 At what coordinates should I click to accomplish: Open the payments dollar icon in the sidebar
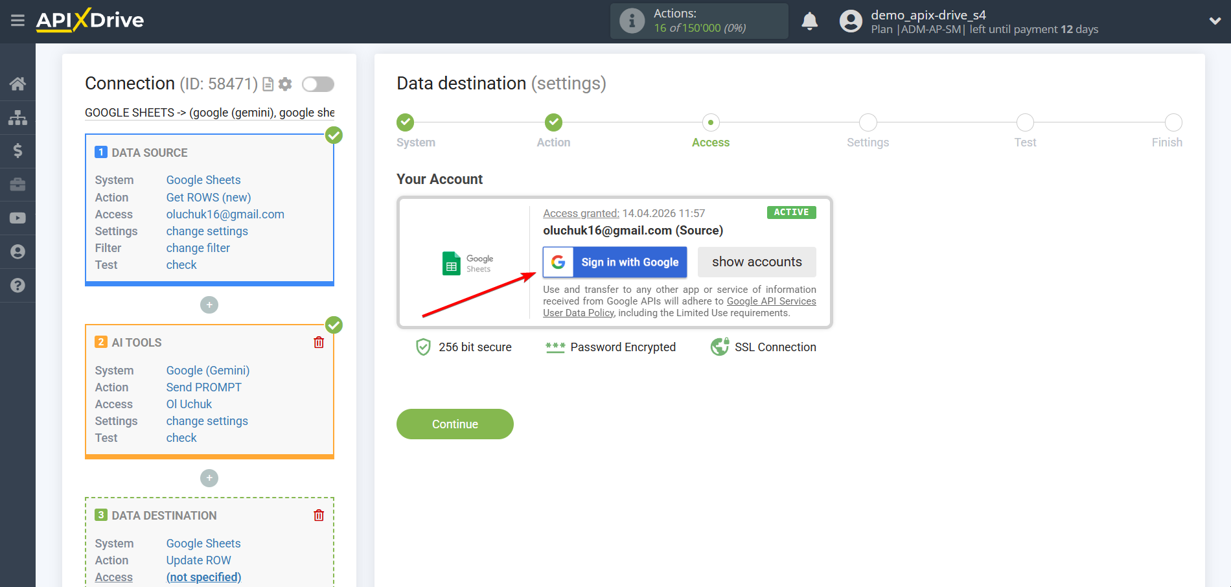[x=17, y=150]
